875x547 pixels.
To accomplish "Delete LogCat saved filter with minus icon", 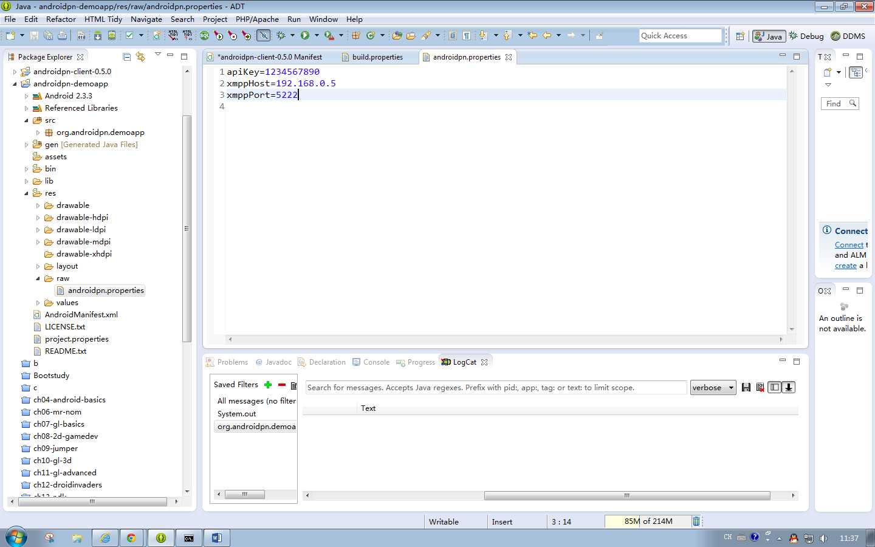I will click(x=282, y=385).
